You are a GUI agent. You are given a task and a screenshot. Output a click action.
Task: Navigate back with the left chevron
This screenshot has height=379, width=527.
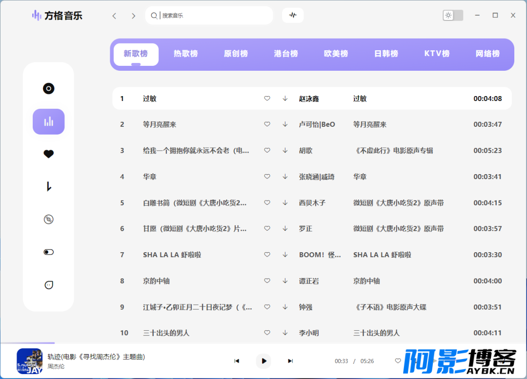coord(115,16)
